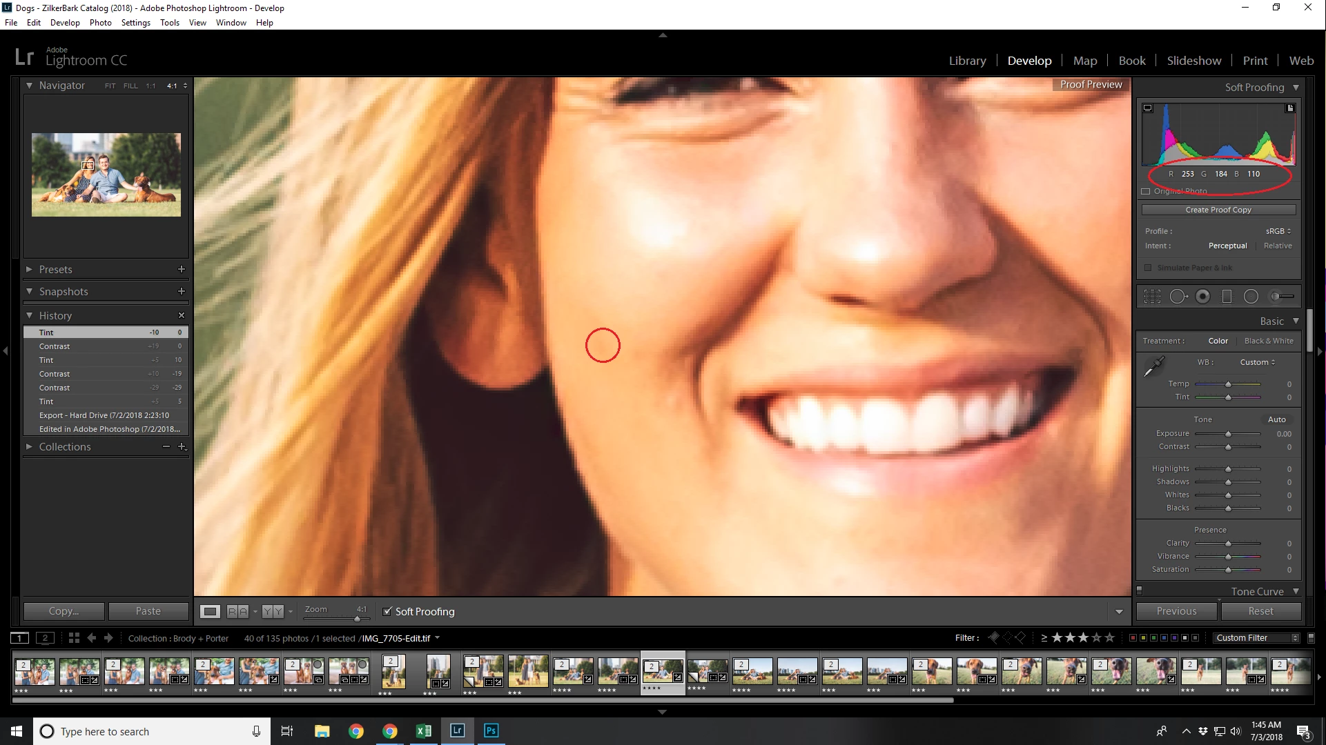The width and height of the screenshot is (1326, 745).
Task: Click the Exposure slider handle
Action: click(x=1228, y=434)
